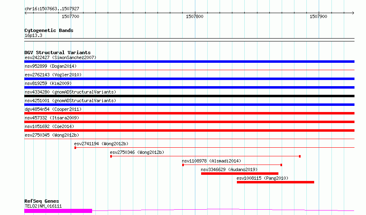Click the 1507800 ruler tick label
Screen dimensions: 366x215
pyautogui.click(x=195, y=16)
